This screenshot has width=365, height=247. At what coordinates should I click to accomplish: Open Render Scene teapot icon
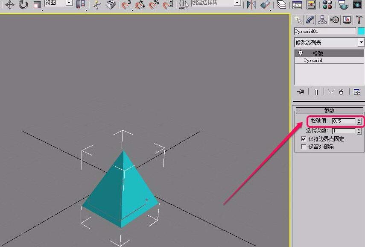[343, 4]
